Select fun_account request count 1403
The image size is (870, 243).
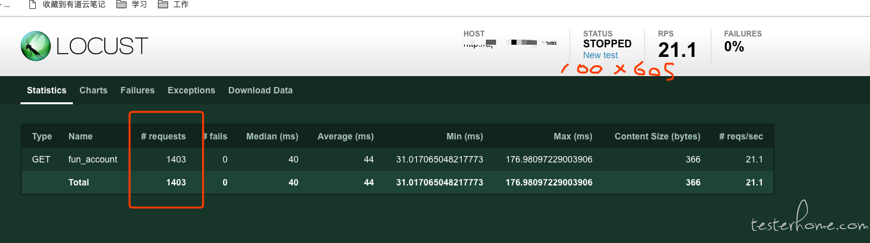pyautogui.click(x=176, y=159)
